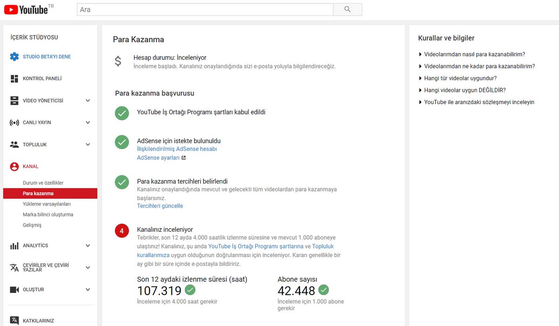Click the red step 4 badge

coord(122,231)
